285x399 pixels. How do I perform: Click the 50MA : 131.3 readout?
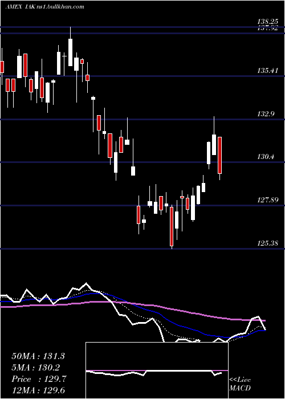pyautogui.click(x=38, y=356)
